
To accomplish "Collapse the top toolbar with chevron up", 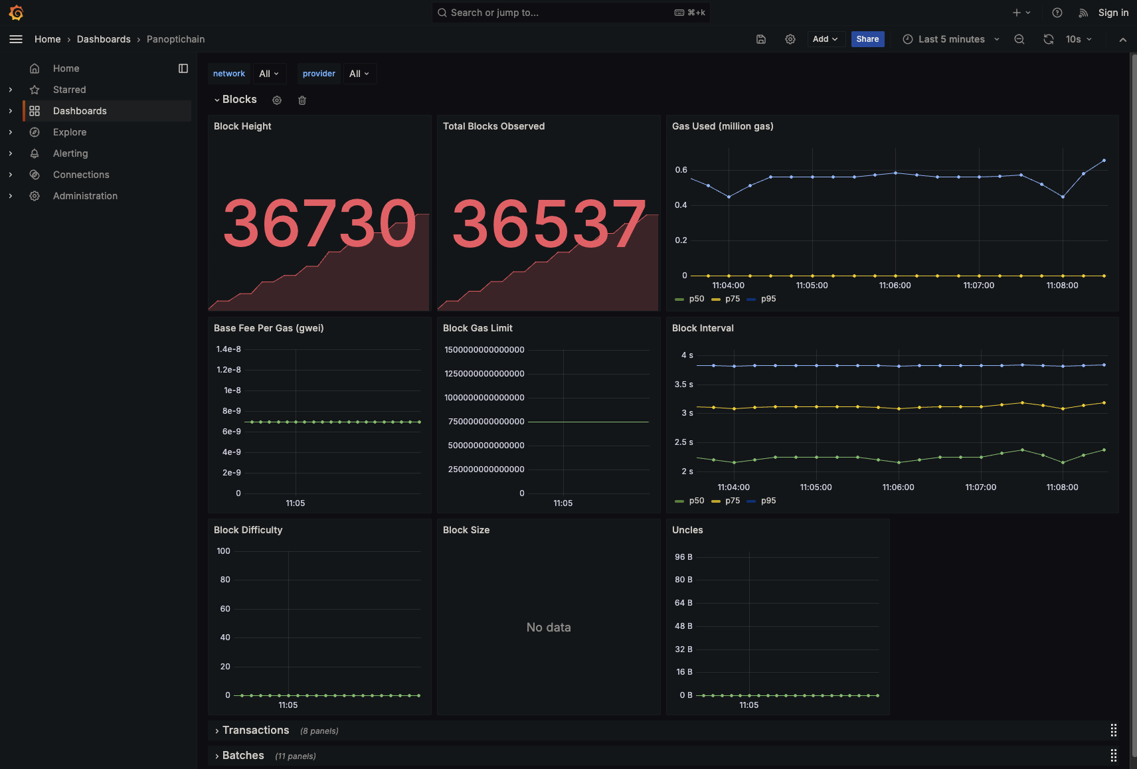I will pos(1123,39).
